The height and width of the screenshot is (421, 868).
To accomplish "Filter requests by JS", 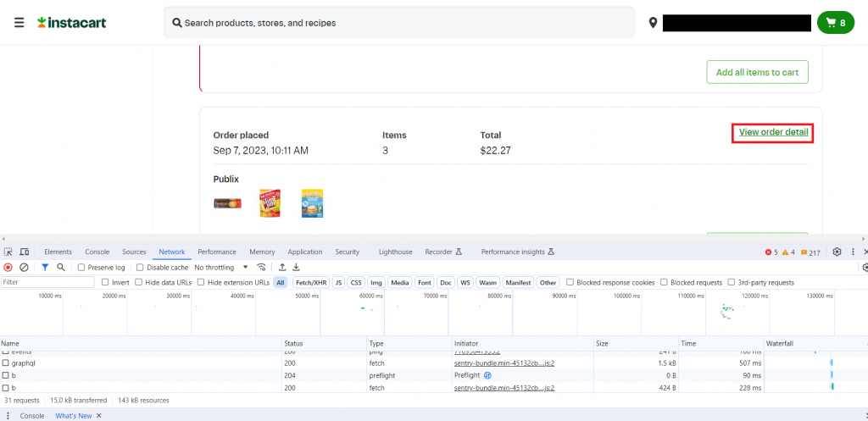I will point(338,282).
